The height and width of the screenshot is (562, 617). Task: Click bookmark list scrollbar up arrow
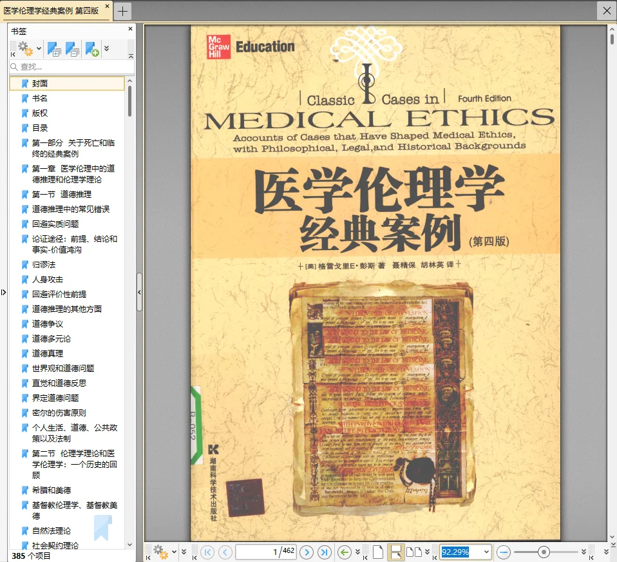pyautogui.click(x=130, y=81)
